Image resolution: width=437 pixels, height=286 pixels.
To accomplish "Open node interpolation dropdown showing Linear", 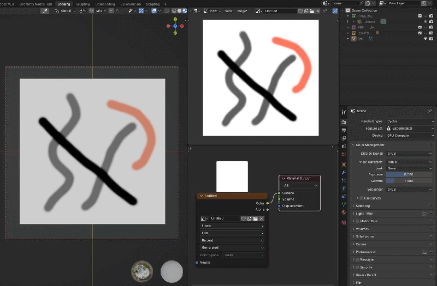I will [232, 226].
